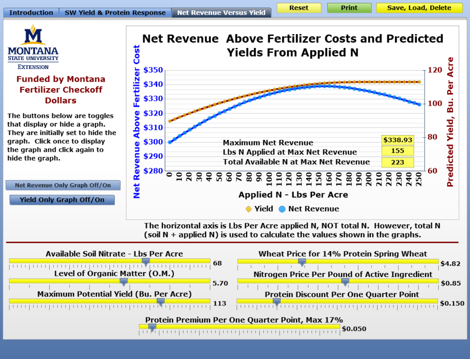Open Save, Load, Delete options
The height and width of the screenshot is (359, 470).
pyautogui.click(x=419, y=8)
